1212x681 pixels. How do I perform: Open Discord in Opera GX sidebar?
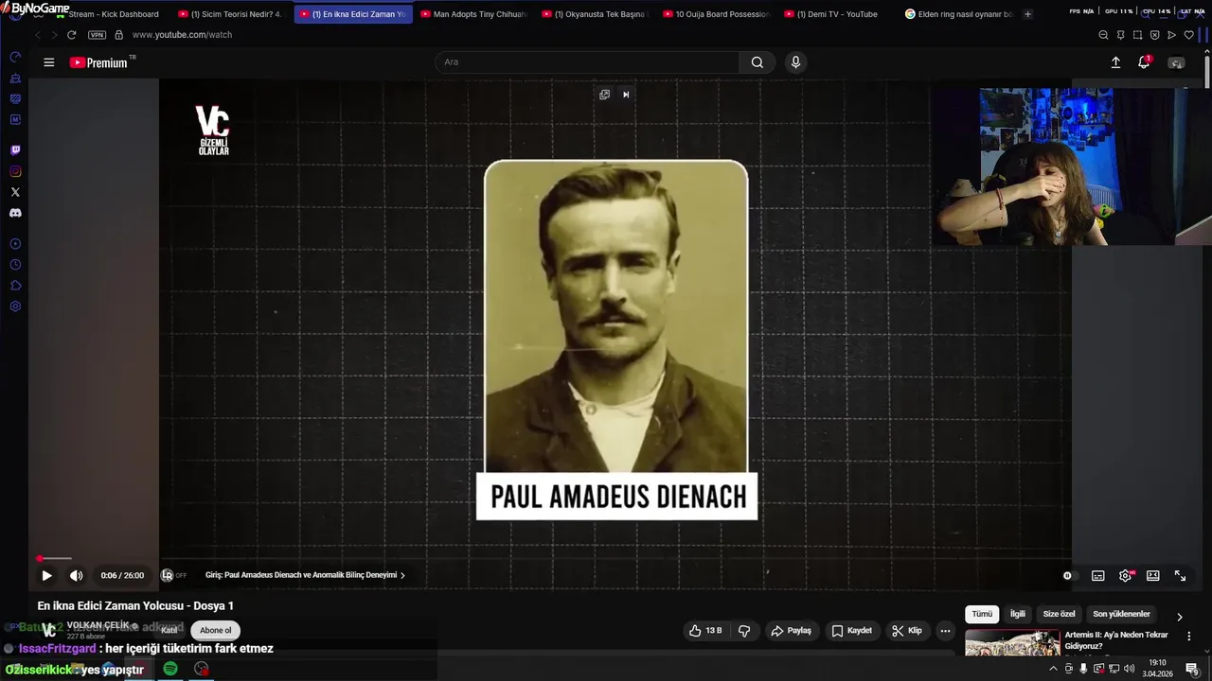pyautogui.click(x=15, y=213)
